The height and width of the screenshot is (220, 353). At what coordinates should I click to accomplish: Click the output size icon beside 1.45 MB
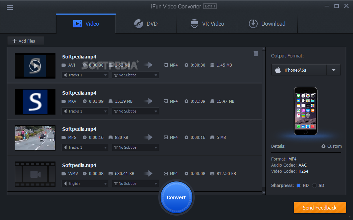[212, 65]
